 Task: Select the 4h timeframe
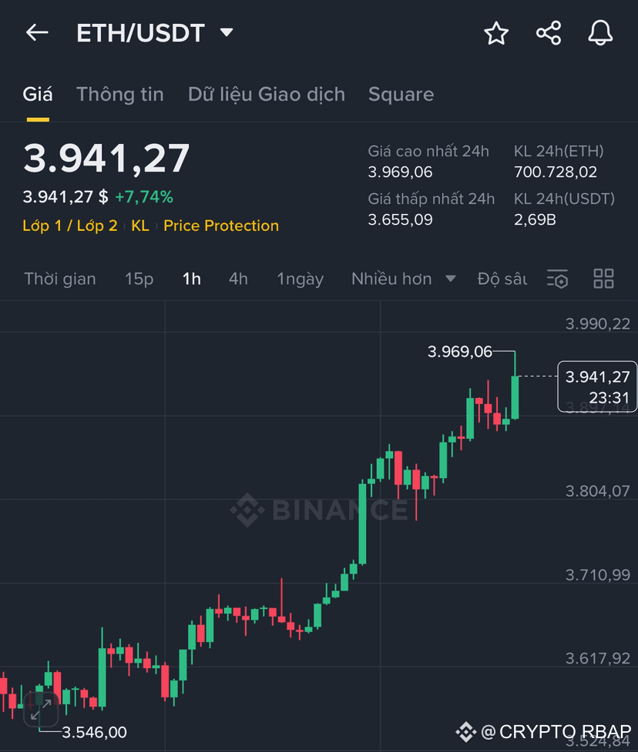click(x=238, y=279)
